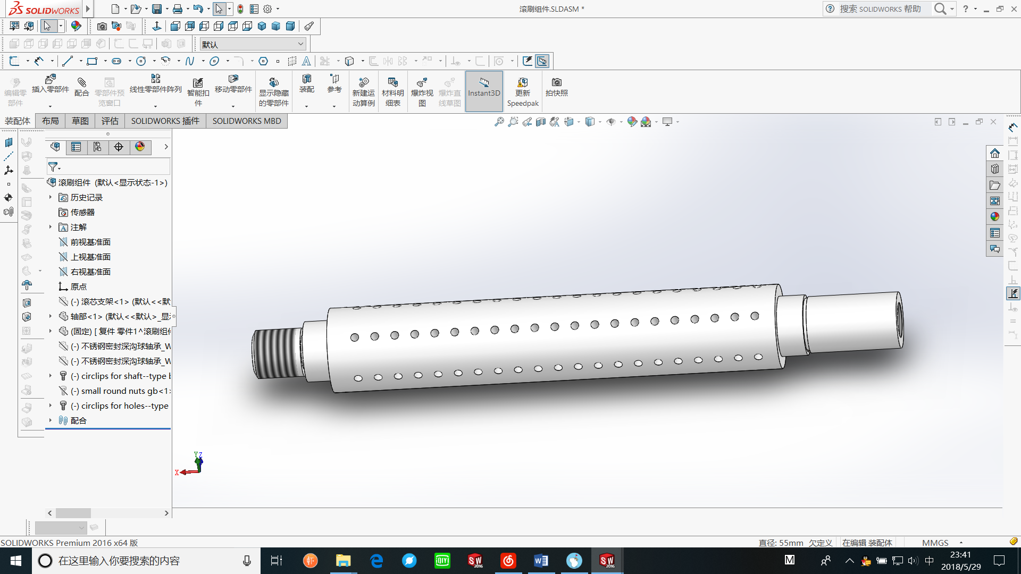Open the PropertyManager tab icon

pyautogui.click(x=76, y=147)
